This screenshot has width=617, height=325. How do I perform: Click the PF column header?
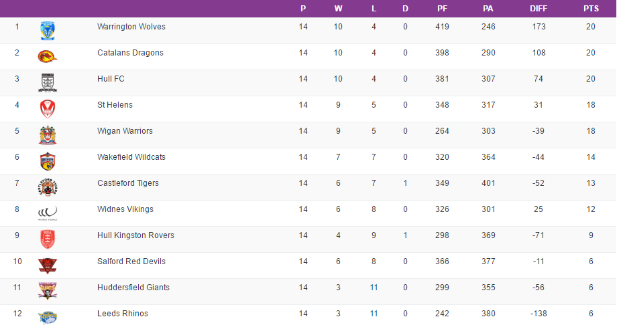442,9
